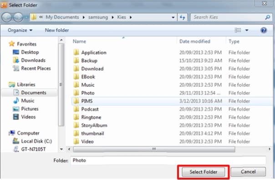Select the Video folder name

pyautogui.click(x=87, y=141)
